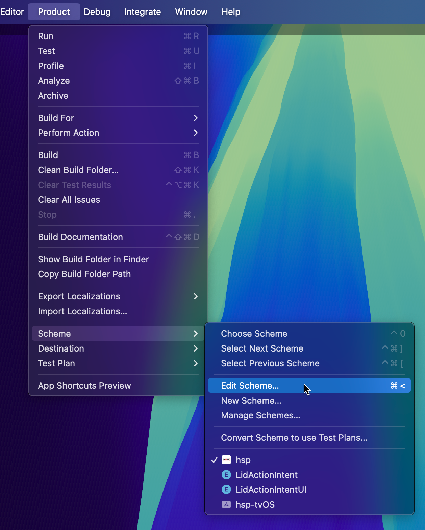Choose the Build command
This screenshot has width=425, height=530.
[x=118, y=155]
